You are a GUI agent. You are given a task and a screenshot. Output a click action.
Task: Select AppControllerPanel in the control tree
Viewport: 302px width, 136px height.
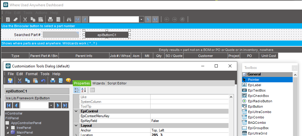[26, 123]
